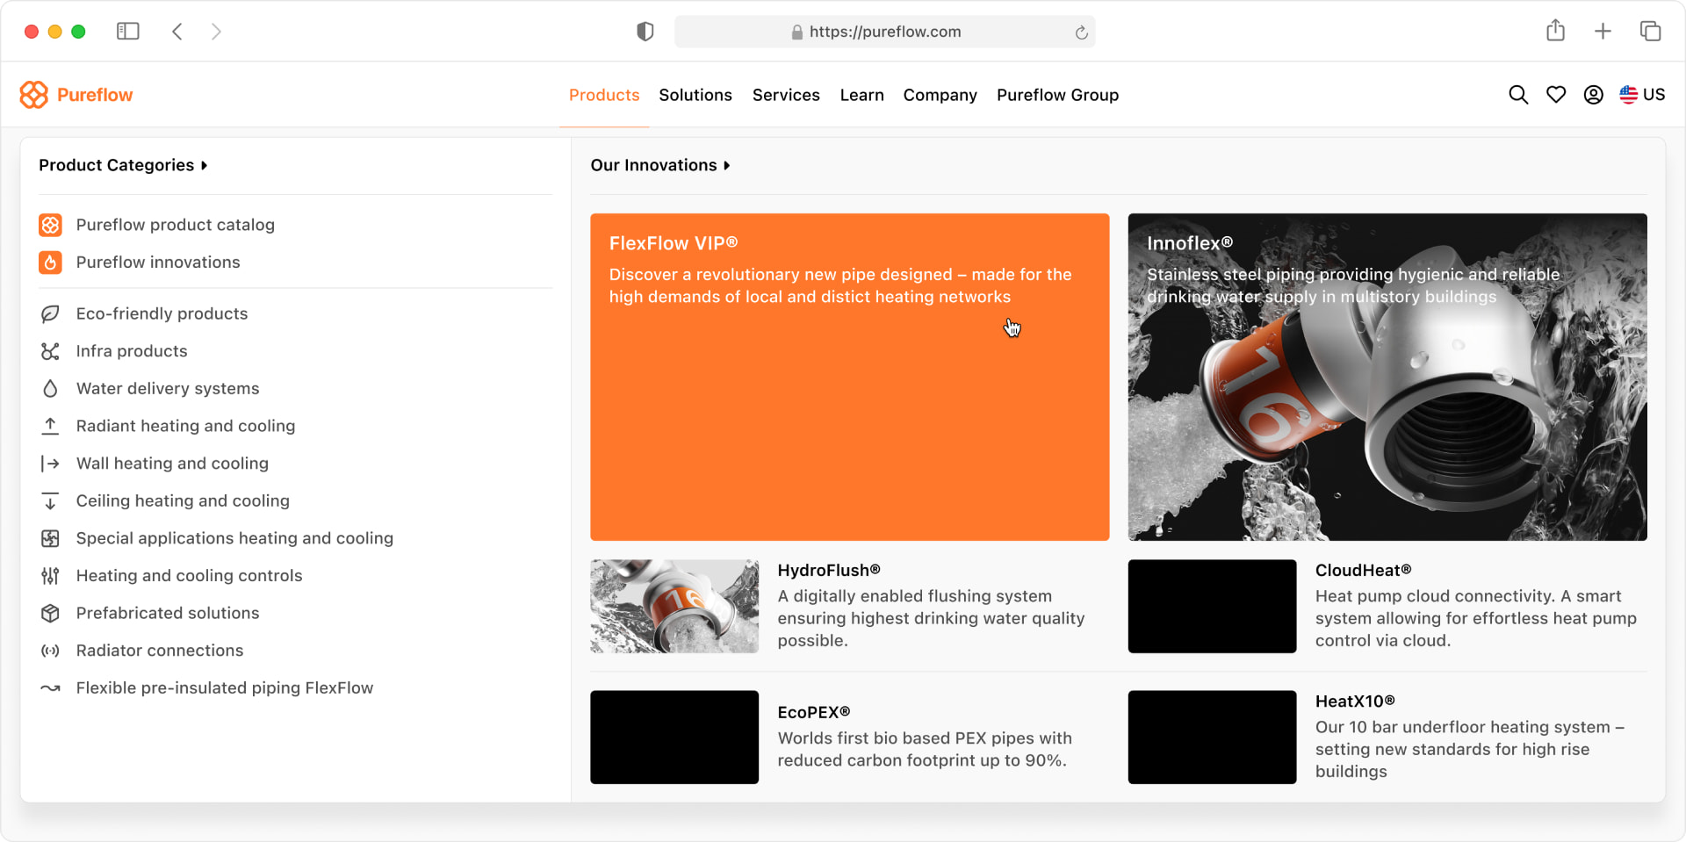Click the FlexFlow piping wave icon
1686x842 pixels.
[x=50, y=688]
